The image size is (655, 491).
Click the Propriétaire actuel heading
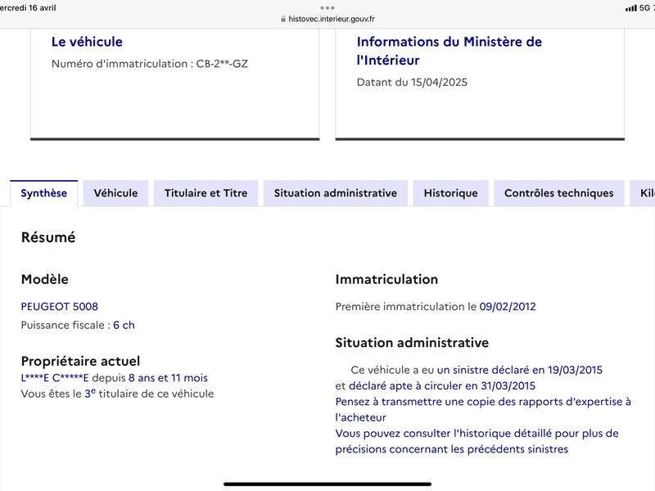coord(80,361)
